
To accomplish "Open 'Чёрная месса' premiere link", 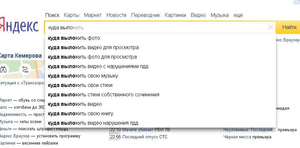I will click(x=237, y=137).
